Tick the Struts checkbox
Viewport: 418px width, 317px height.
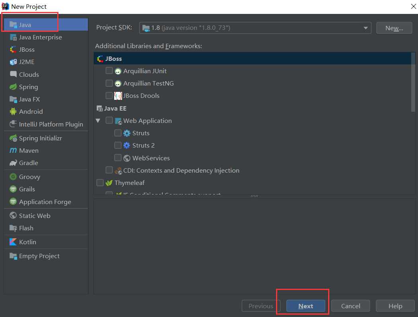click(118, 133)
